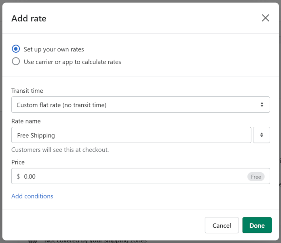Viewport: 281px width, 243px height.
Task: Close the Add rate dialog
Action: [x=265, y=18]
